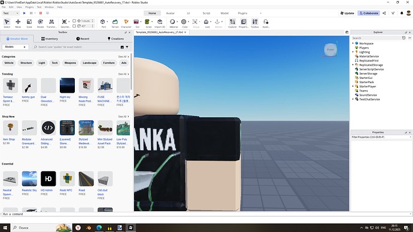This screenshot has width=413, height=232.
Task: Click the GUI insert icon
Action: pos(136,22)
